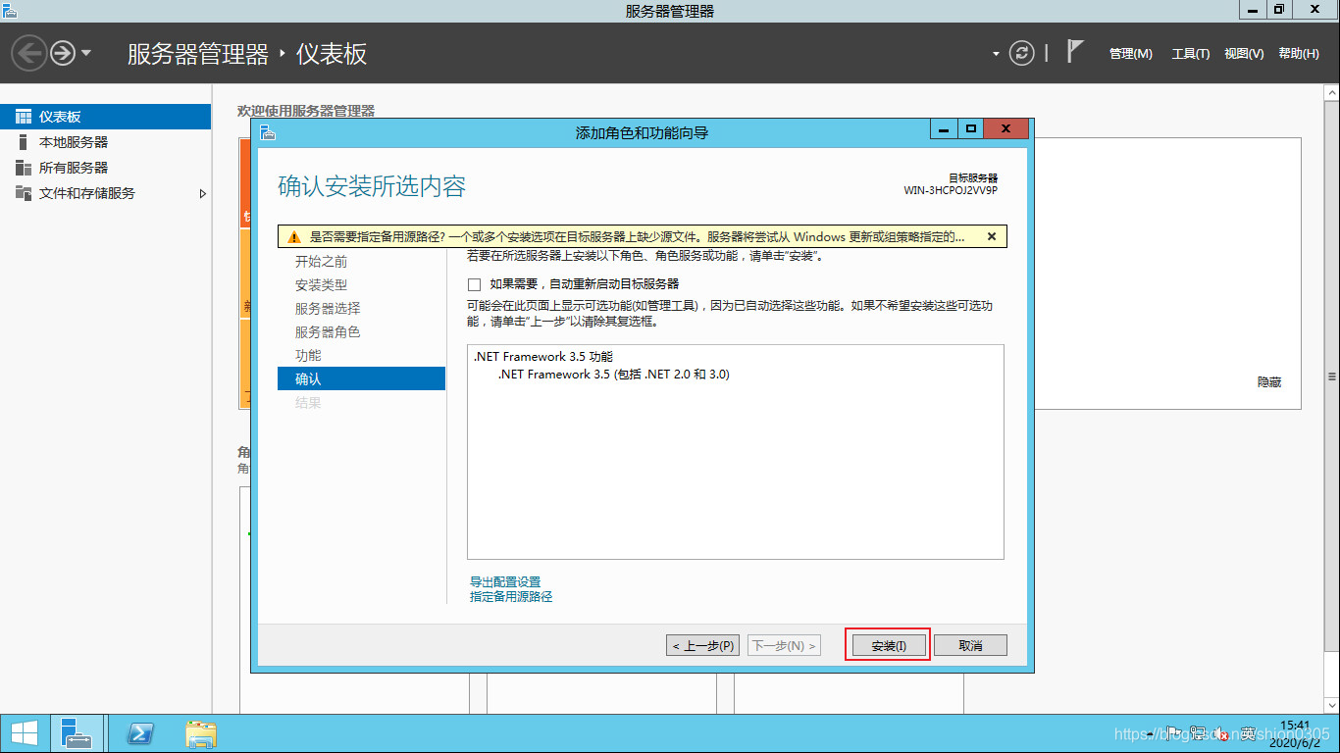The height and width of the screenshot is (753, 1340).
Task: Click the 导出配置设置 link
Action: tap(505, 582)
